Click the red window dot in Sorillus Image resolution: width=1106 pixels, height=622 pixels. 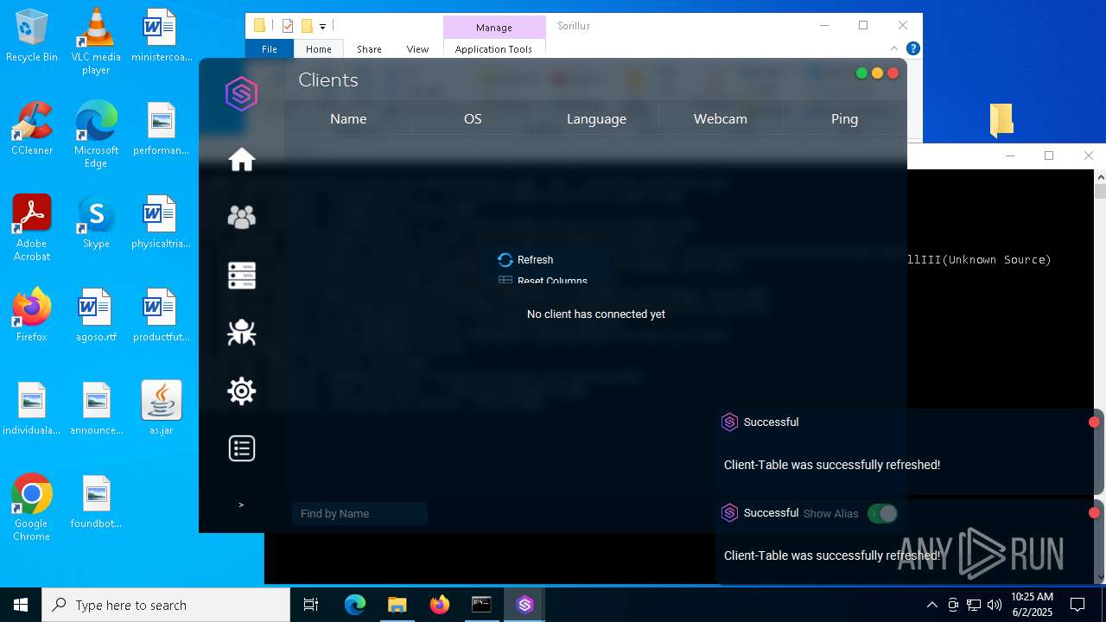[893, 73]
